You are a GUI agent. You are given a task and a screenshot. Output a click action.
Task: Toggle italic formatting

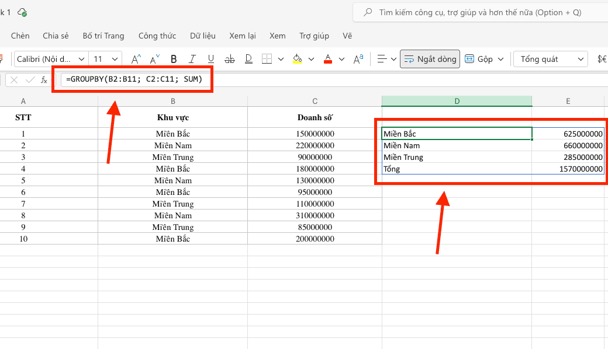click(192, 59)
